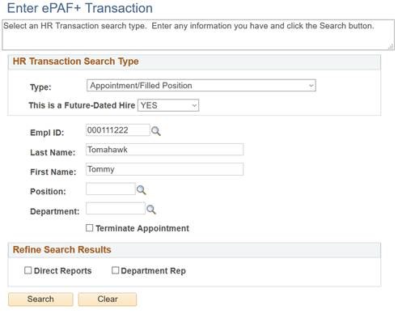Click the HR Transaction Search Type header
Screen dimensions: 398x314
[x=76, y=62]
